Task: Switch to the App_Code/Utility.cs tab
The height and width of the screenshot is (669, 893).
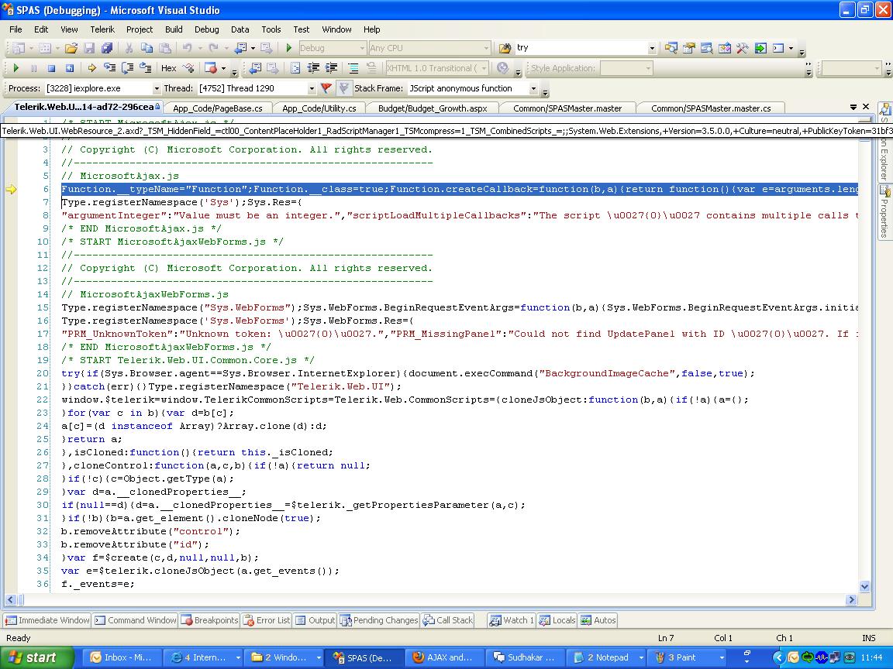Action: click(319, 108)
